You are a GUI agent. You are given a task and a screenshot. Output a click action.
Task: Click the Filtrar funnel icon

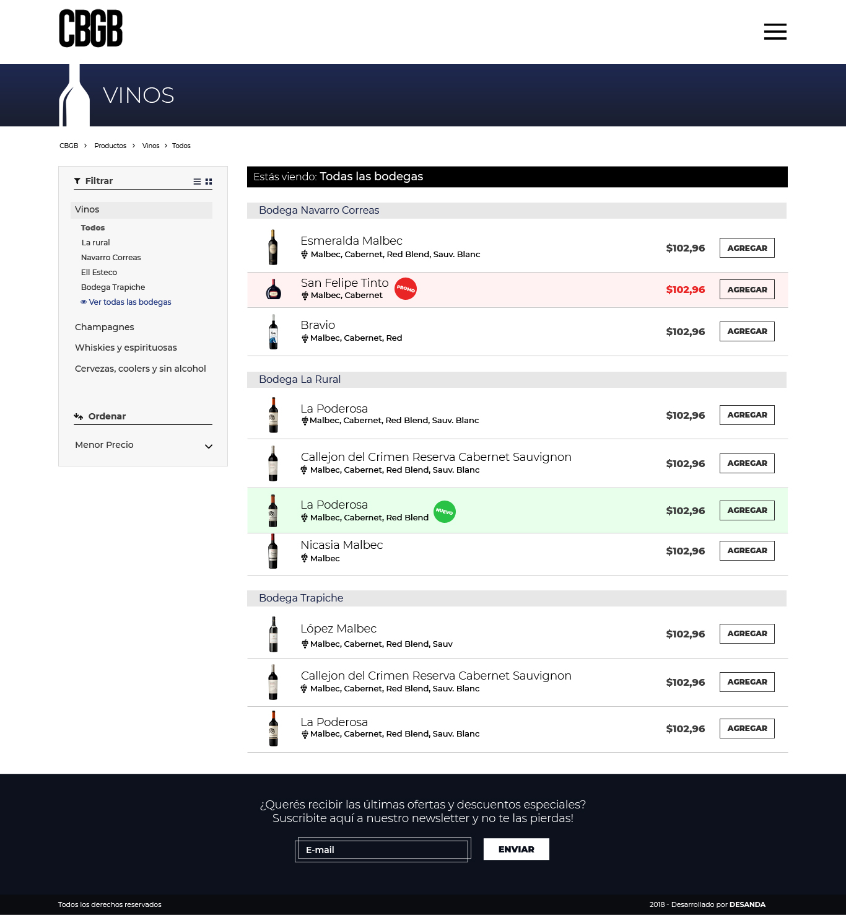pyautogui.click(x=77, y=181)
